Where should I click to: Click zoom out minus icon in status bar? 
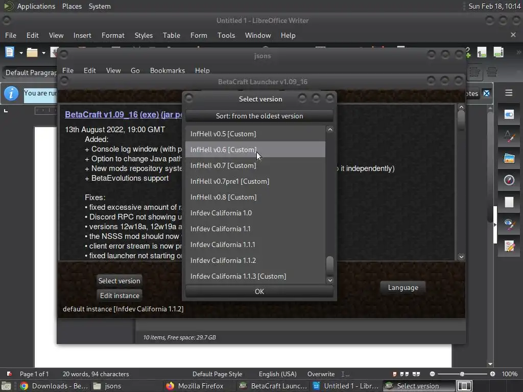pyautogui.click(x=432, y=374)
